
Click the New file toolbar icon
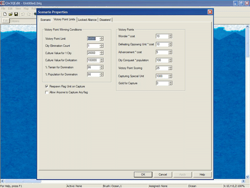pyautogui.click(x=5, y=14)
